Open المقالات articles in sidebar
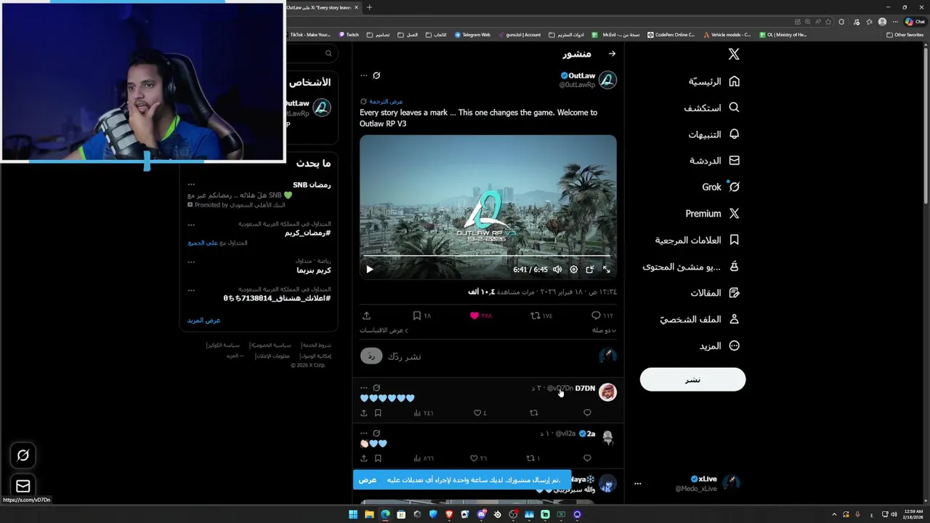The height and width of the screenshot is (523, 930). coord(715,293)
